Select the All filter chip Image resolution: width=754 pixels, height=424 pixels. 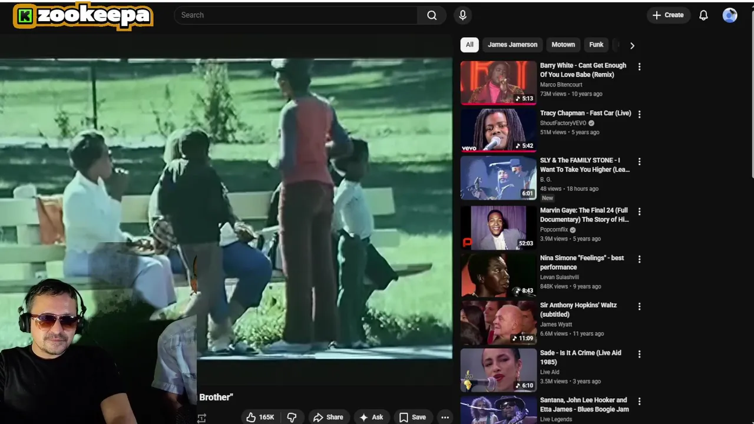tap(469, 45)
